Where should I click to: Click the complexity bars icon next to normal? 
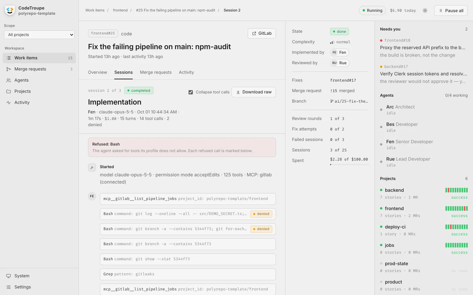click(x=332, y=42)
